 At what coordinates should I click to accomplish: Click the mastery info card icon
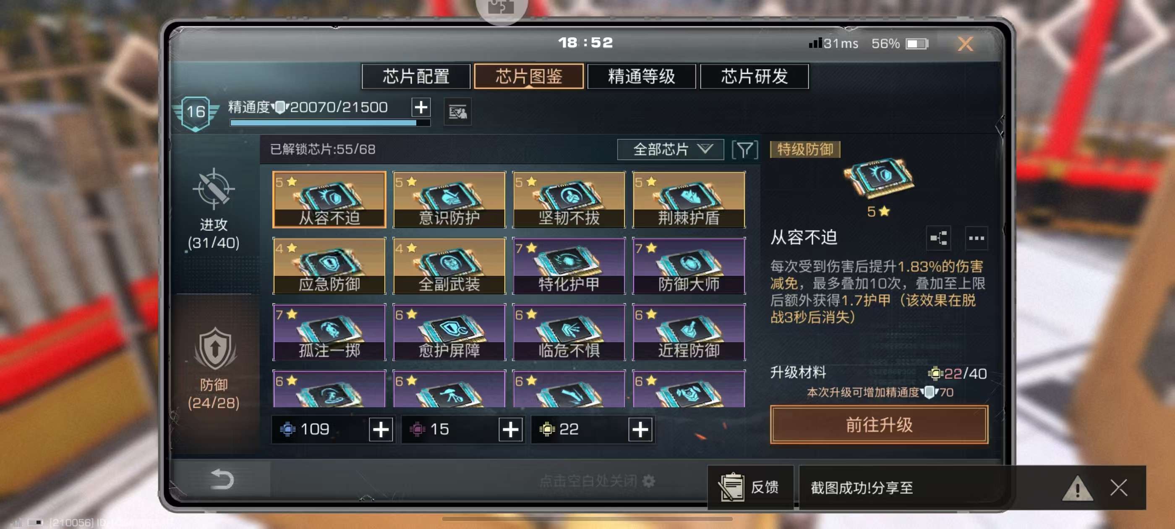457,111
